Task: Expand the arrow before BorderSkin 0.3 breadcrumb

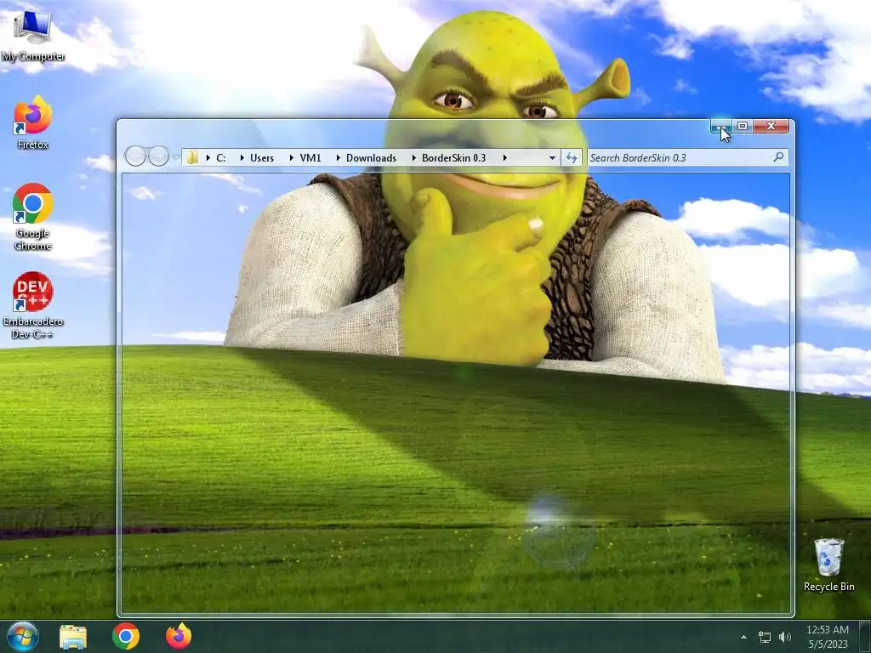Action: click(413, 157)
